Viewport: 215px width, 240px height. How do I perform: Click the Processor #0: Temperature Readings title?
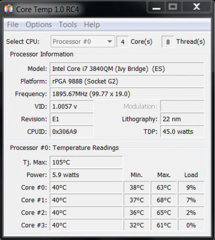[65, 148]
